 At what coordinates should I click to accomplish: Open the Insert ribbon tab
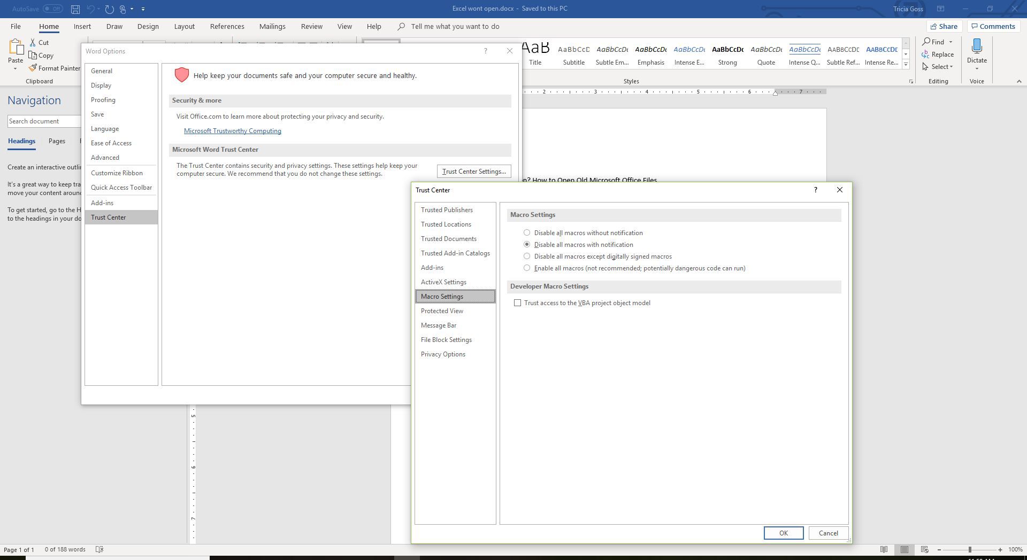coord(82,26)
